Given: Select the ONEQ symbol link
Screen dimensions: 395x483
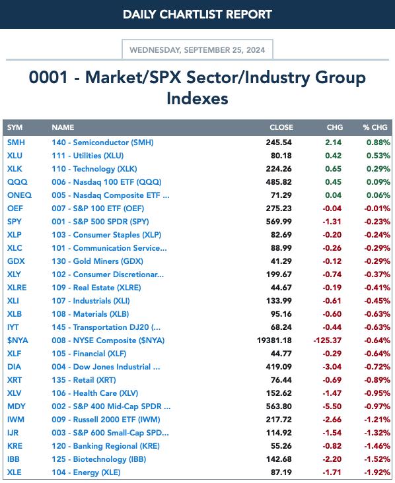Looking at the screenshot, I should [19, 195].
